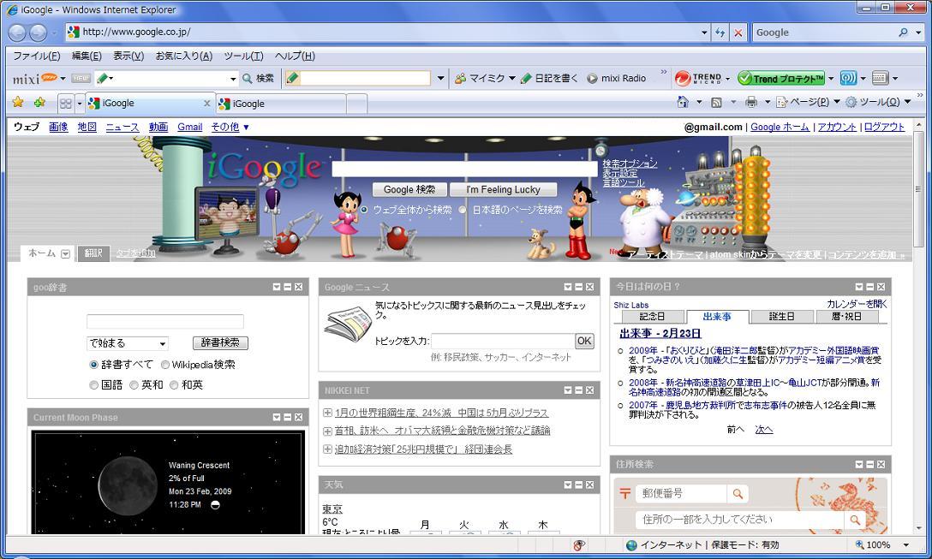Expand 追加経済対策 news item
The height and width of the screenshot is (559, 932).
pos(327,449)
